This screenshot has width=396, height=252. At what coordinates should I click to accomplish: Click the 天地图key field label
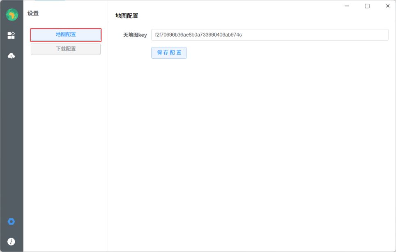tap(135, 35)
